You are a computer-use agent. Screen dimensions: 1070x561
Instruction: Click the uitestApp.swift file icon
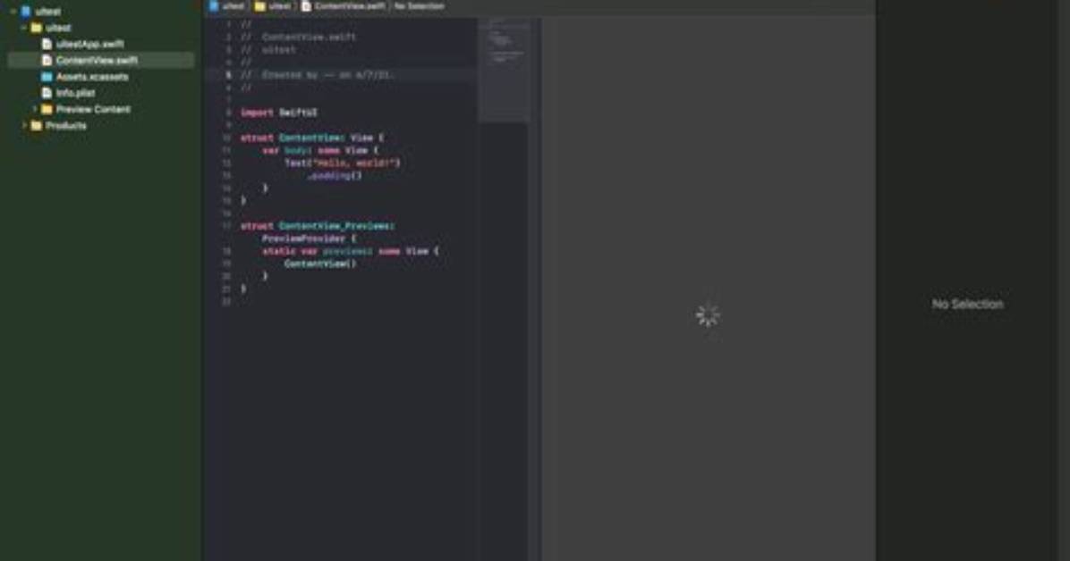click(47, 44)
